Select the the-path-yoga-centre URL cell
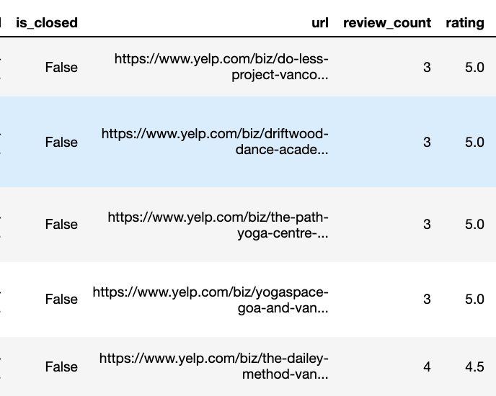The width and height of the screenshot is (496, 396). [x=218, y=225]
